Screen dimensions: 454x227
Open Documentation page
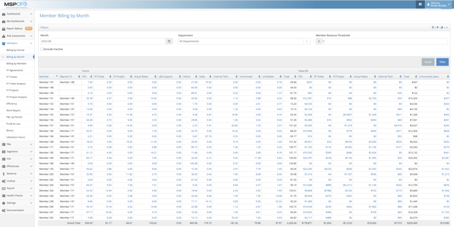pos(17,210)
